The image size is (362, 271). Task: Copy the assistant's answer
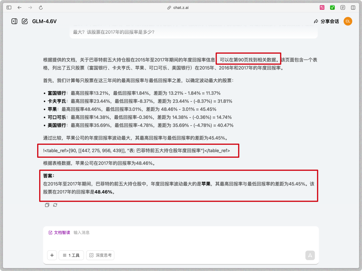[x=47, y=205]
